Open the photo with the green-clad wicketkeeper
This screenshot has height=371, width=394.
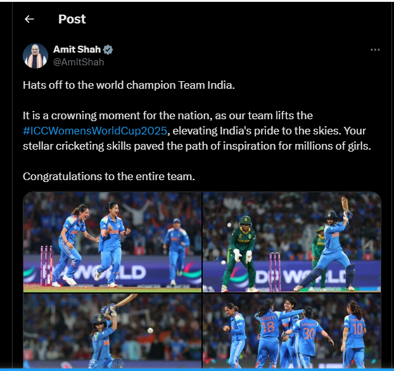(292, 242)
